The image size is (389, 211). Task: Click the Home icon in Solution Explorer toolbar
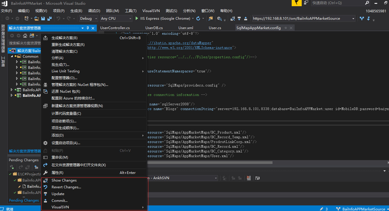pos(25,36)
